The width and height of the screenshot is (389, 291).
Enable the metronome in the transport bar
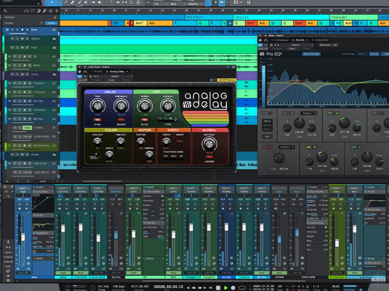point(298,286)
